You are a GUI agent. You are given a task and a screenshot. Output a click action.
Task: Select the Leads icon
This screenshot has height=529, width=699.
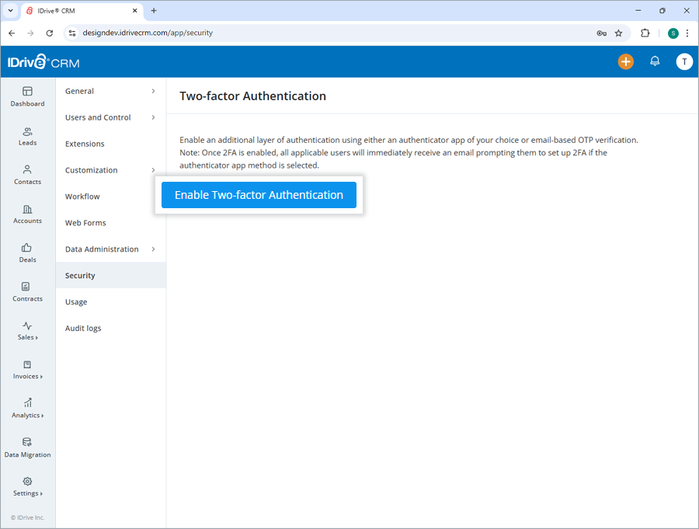(x=27, y=137)
